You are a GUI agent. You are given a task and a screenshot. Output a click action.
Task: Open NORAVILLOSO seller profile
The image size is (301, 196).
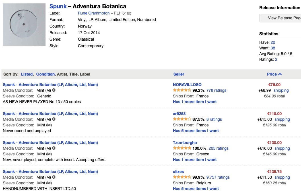[x=187, y=84]
